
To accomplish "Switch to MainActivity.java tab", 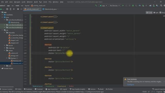I will pos(51,9).
